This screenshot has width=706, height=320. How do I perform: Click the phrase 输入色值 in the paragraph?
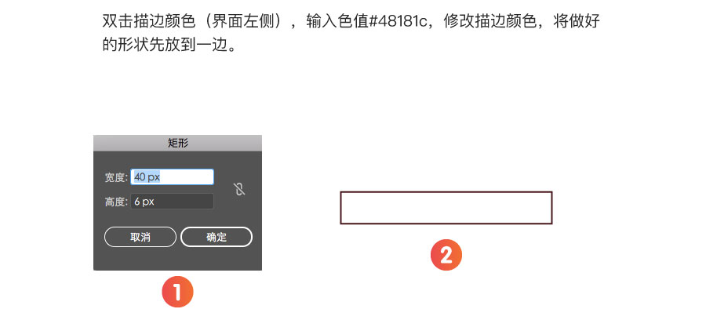(x=337, y=22)
